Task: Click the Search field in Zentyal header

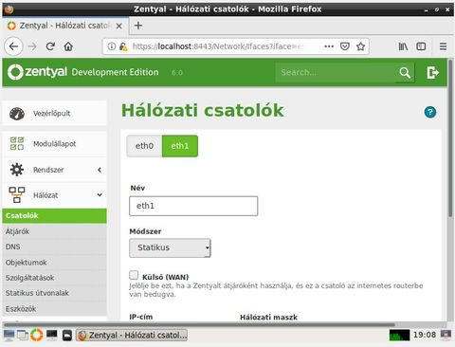Action: [335, 72]
